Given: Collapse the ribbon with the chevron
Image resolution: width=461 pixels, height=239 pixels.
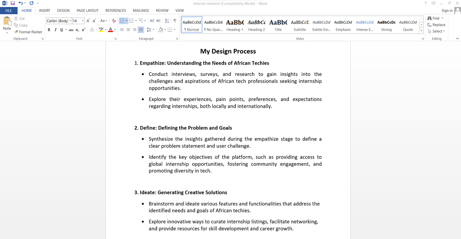Looking at the screenshot, I should pos(457,39).
